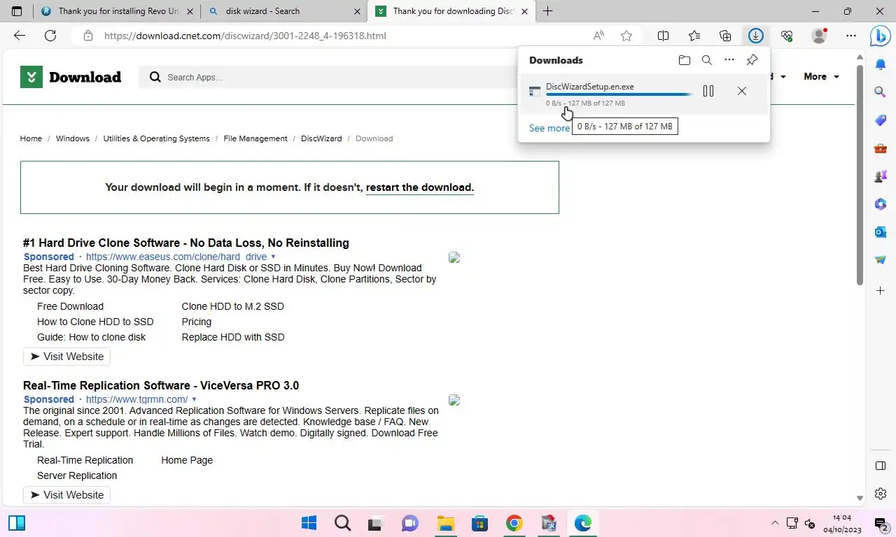This screenshot has width=896, height=537.
Task: Open Browser essentials heart icon
Action: tap(787, 36)
